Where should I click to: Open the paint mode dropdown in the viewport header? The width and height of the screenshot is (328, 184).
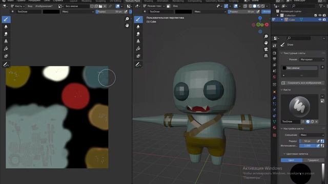click(x=154, y=6)
